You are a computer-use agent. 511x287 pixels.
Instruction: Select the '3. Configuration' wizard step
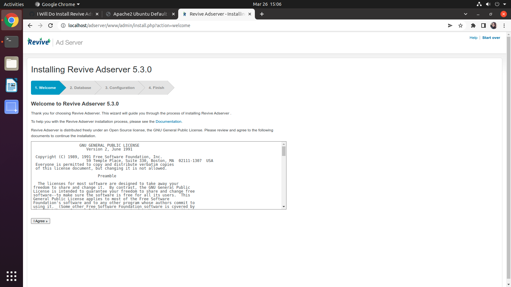[x=120, y=88]
